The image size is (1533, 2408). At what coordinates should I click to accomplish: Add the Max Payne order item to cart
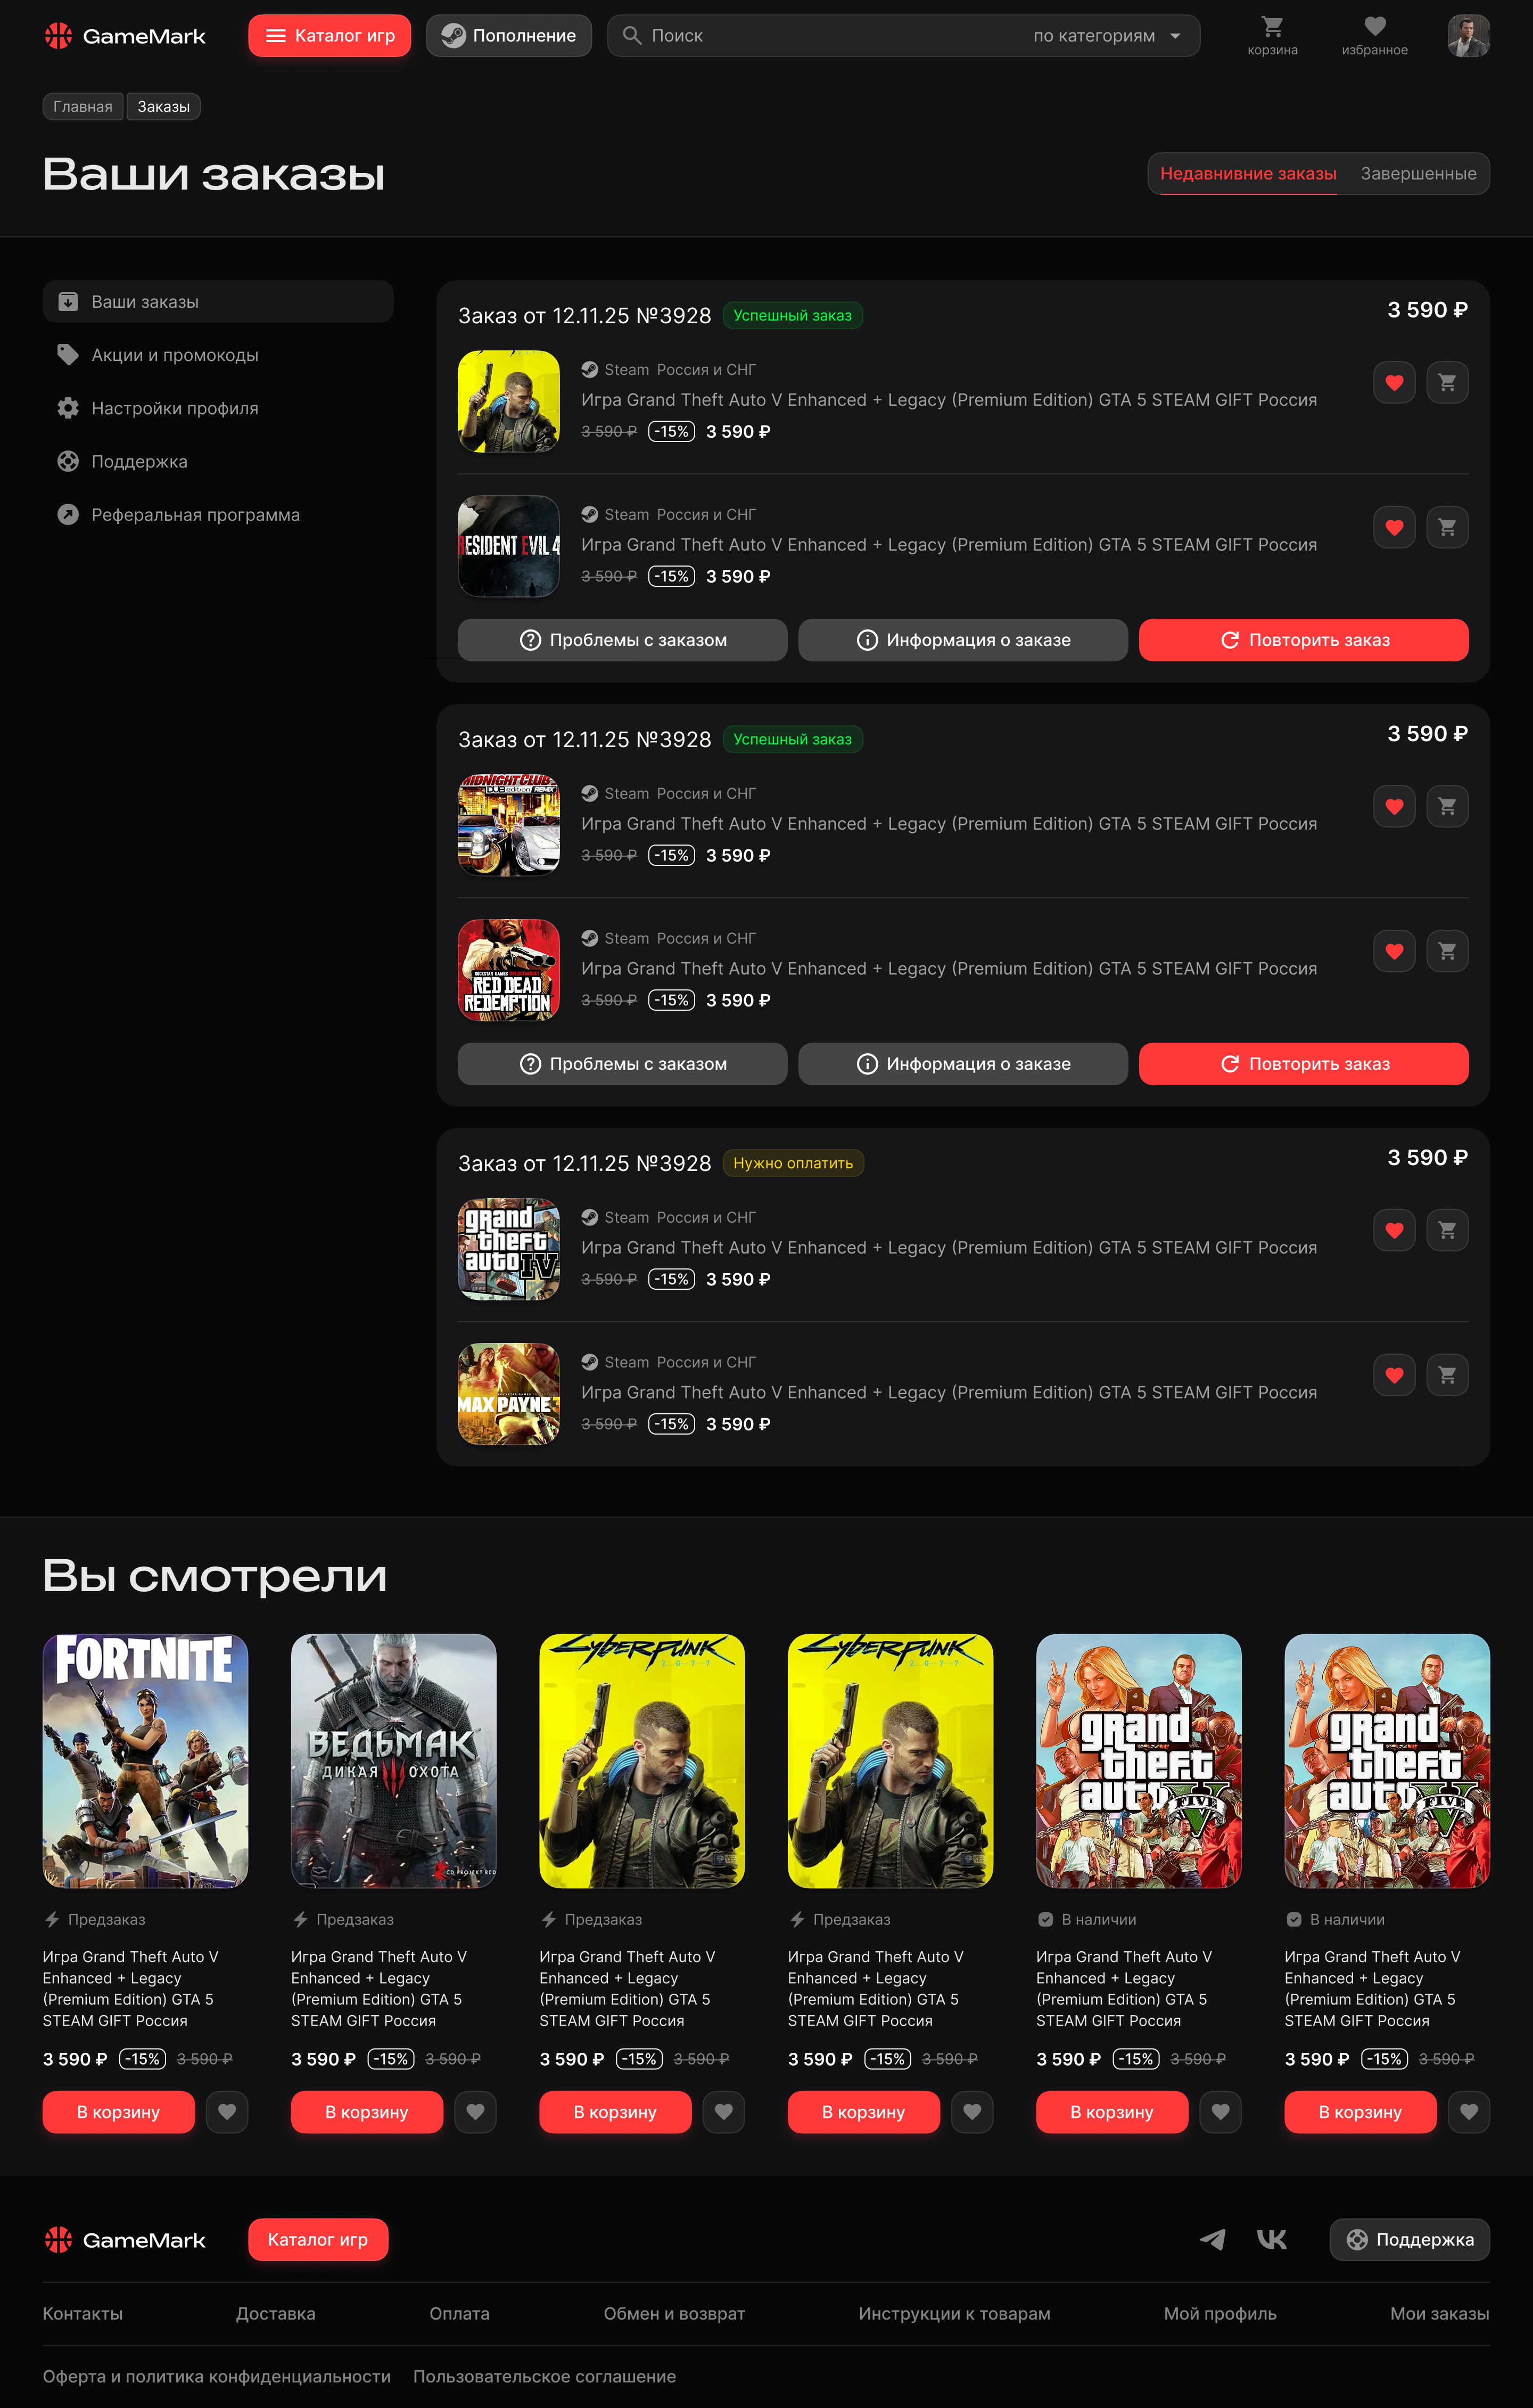(1447, 1375)
